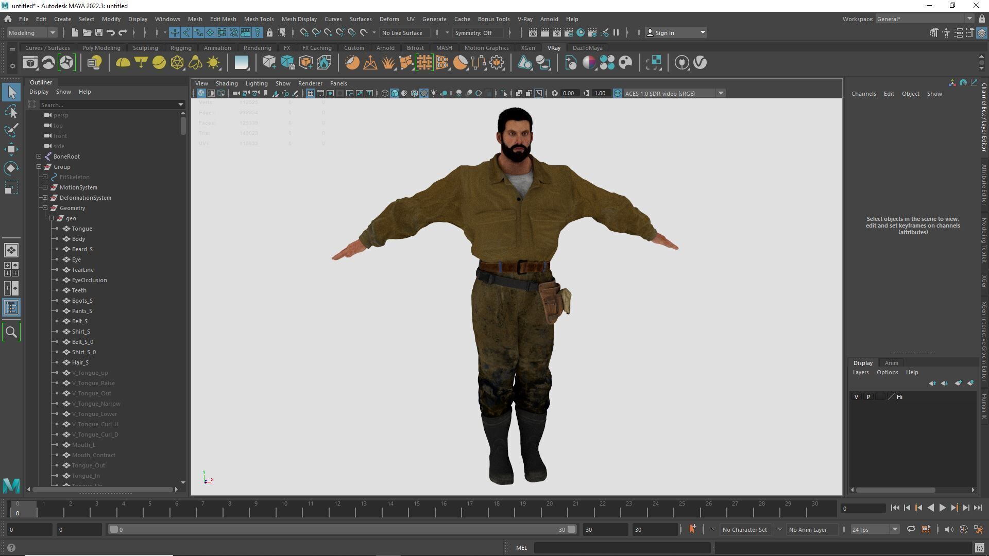Toggle snap to point icon

coord(328,33)
